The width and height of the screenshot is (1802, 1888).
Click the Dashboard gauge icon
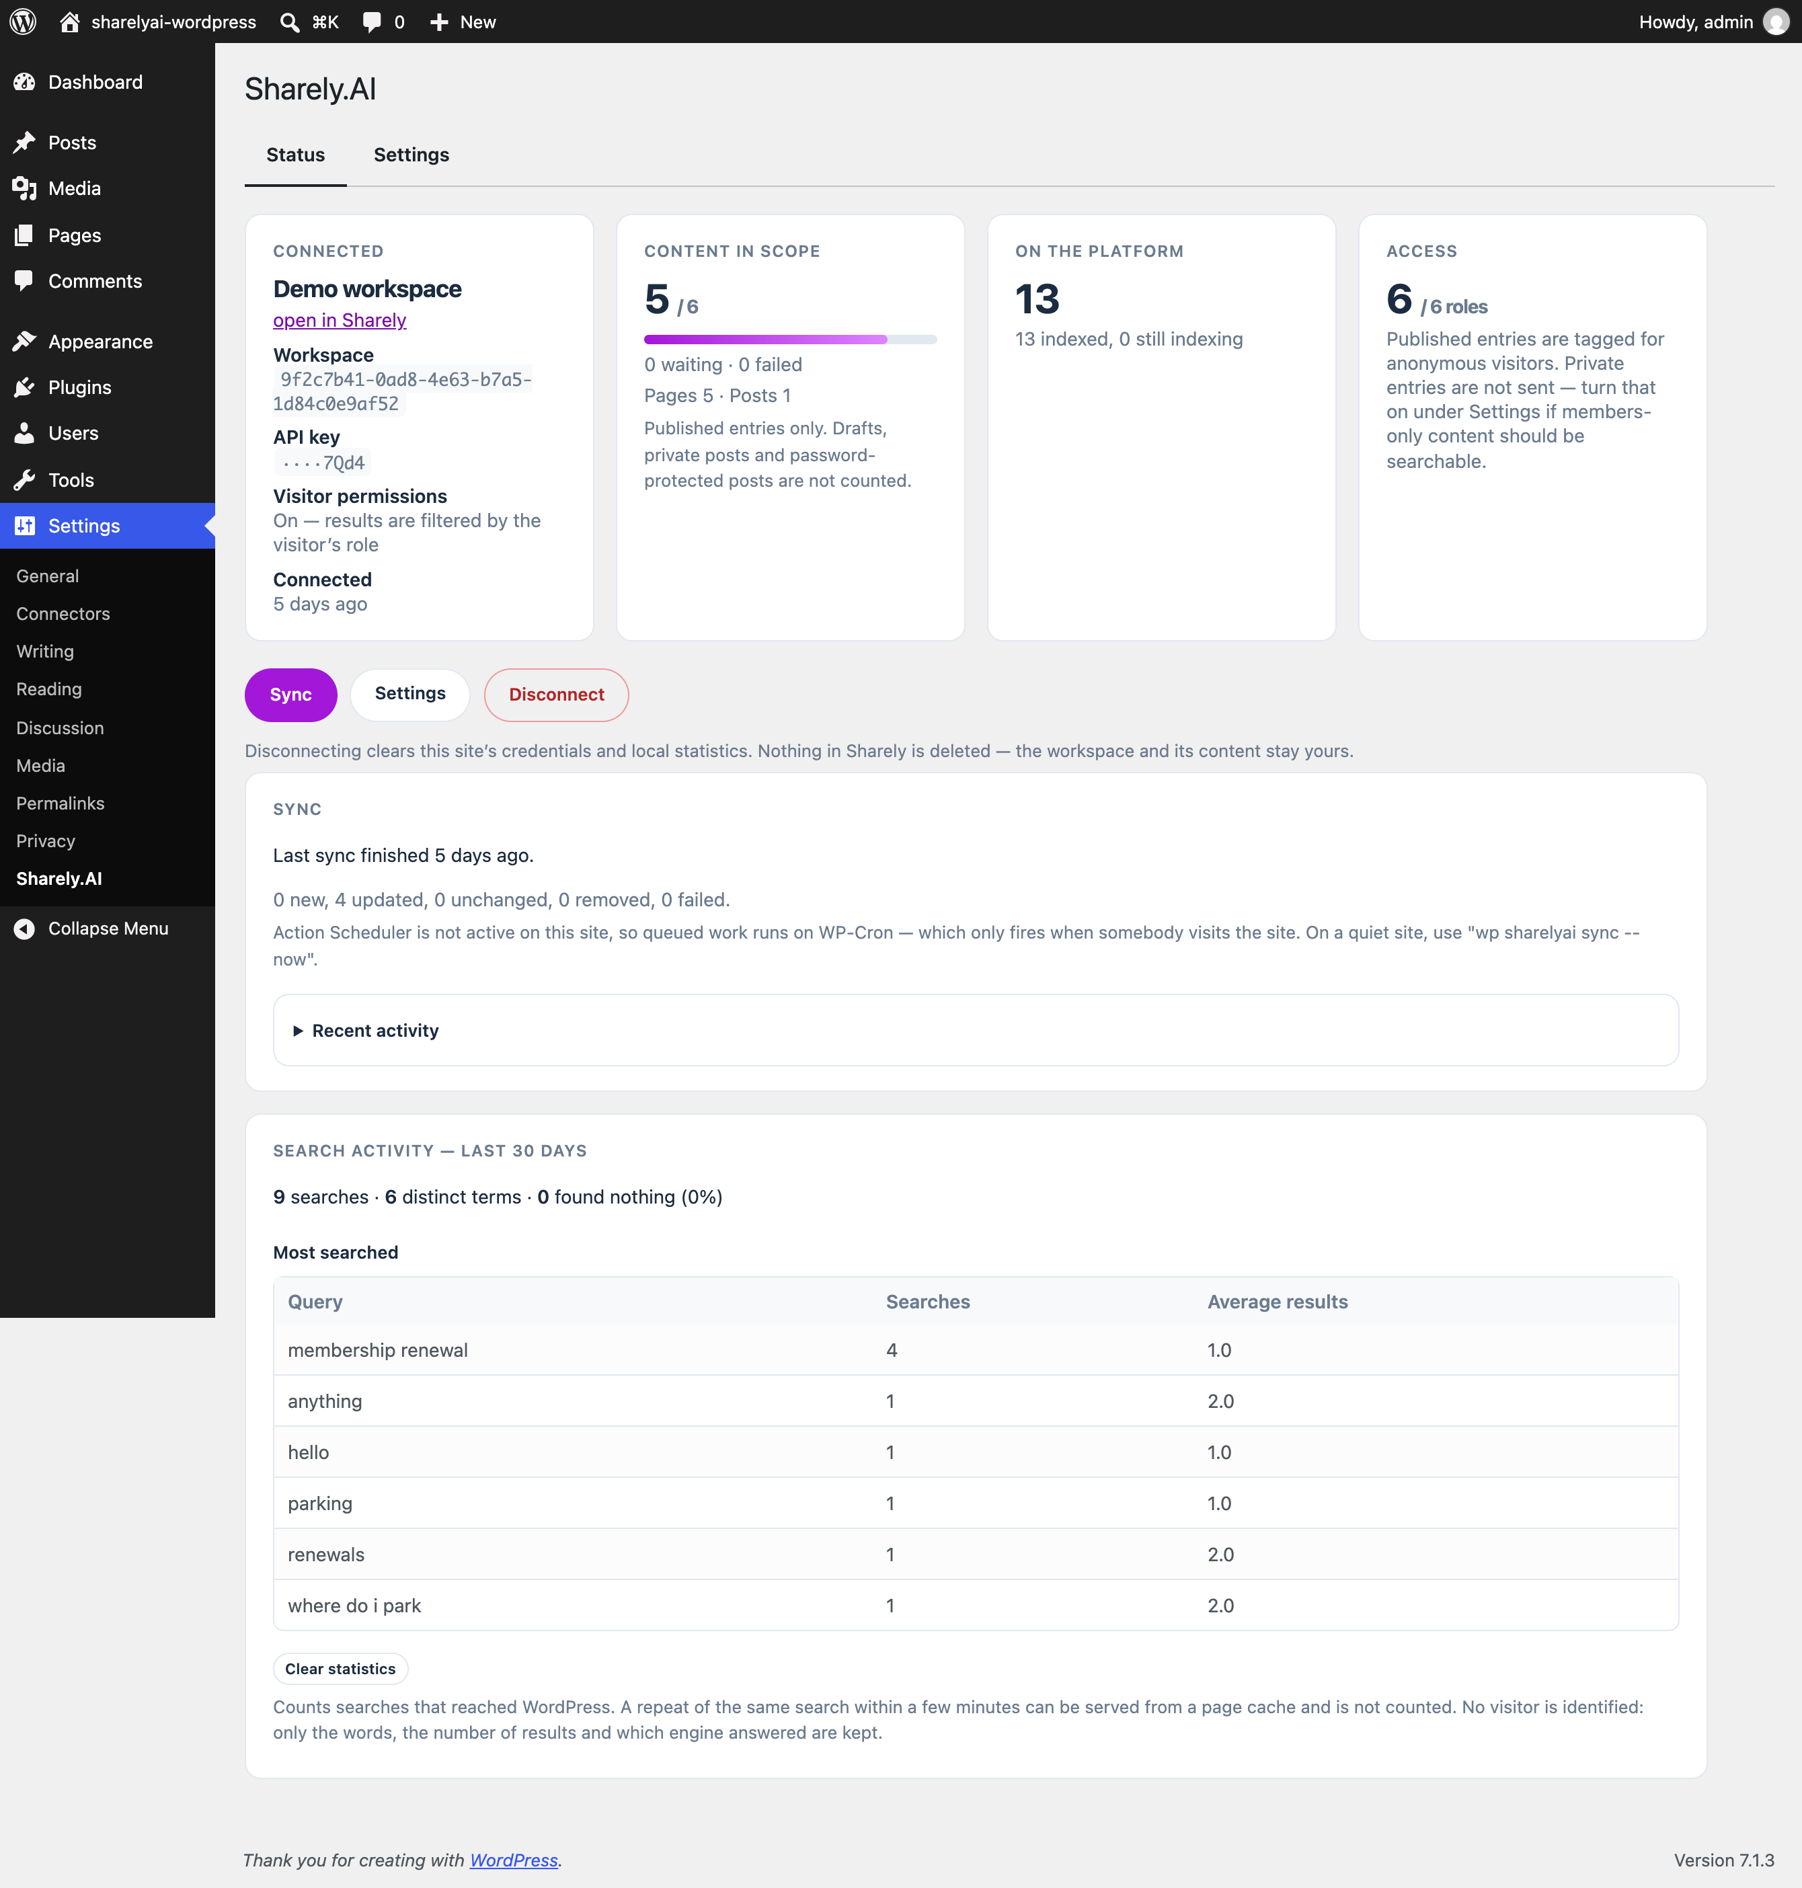[x=24, y=83]
